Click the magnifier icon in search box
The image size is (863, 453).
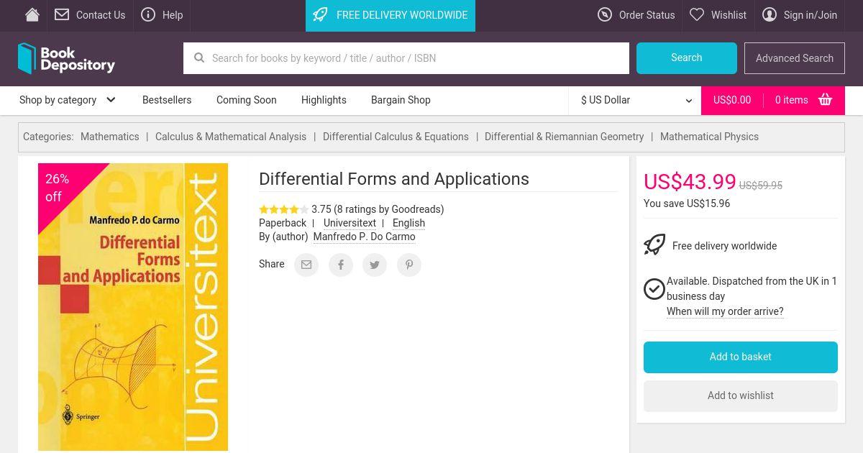coord(199,58)
